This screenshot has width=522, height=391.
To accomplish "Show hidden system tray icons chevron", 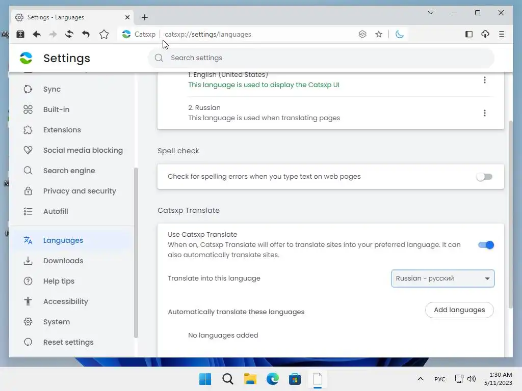I will (x=421, y=379).
